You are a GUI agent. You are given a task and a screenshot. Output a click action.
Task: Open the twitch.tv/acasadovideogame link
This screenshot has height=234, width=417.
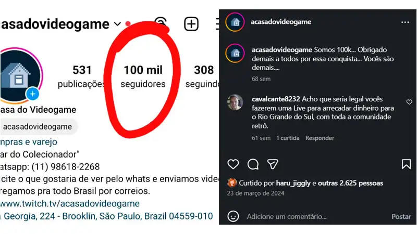(x=70, y=203)
